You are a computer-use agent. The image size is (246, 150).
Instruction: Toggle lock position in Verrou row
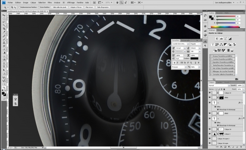click(221, 89)
